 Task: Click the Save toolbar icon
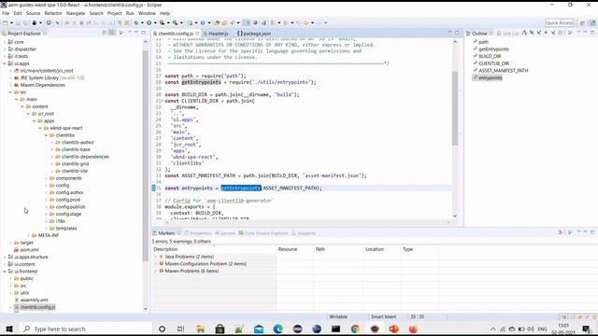click(x=18, y=22)
